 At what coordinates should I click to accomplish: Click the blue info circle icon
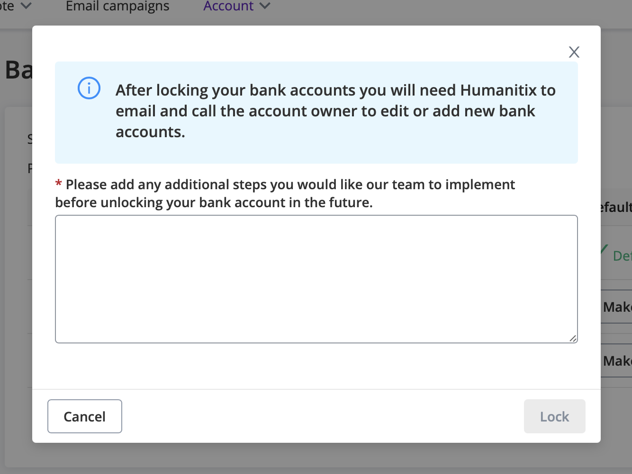click(89, 88)
